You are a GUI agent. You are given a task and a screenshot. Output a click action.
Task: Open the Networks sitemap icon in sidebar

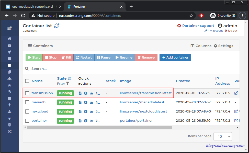[9, 79]
